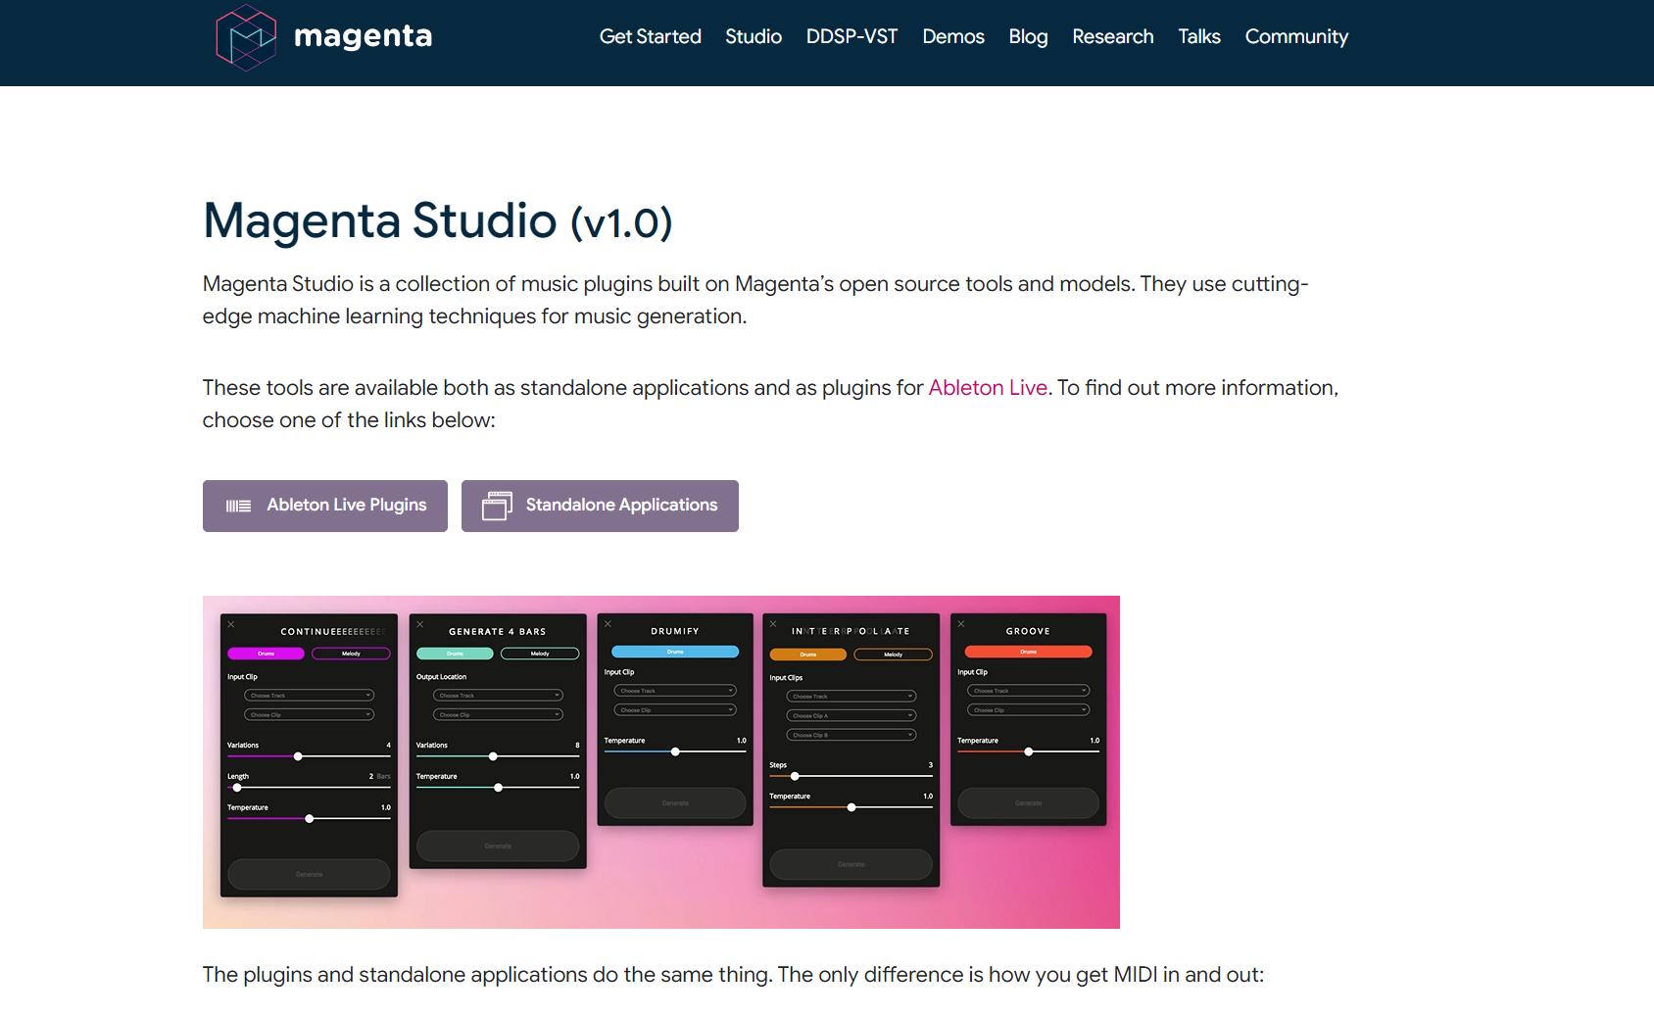Open the Studio navigation item
1654x1017 pixels.
coord(754,36)
